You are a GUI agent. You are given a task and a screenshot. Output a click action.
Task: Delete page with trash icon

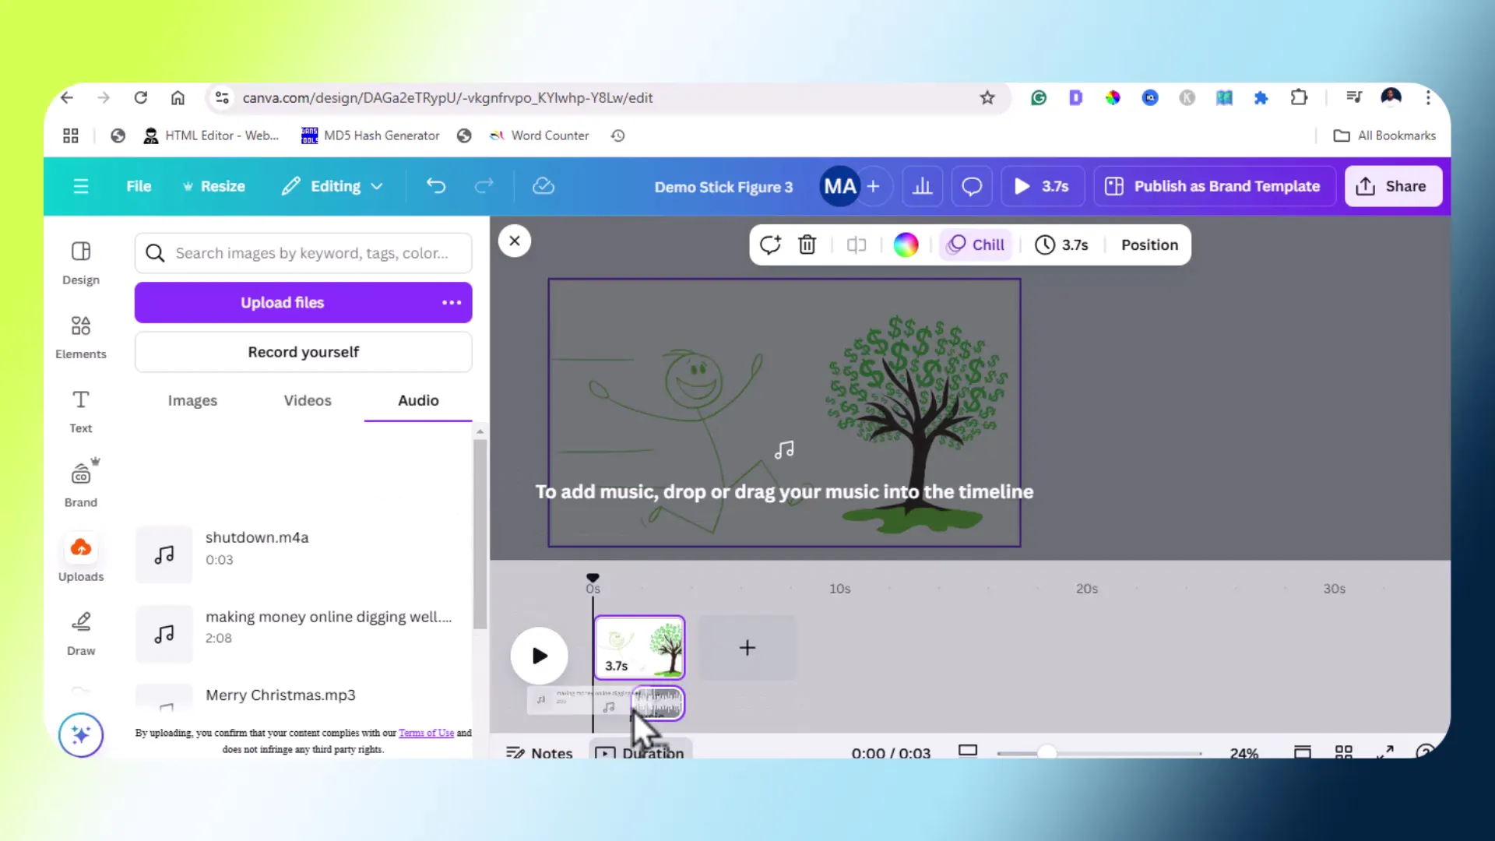coord(807,245)
